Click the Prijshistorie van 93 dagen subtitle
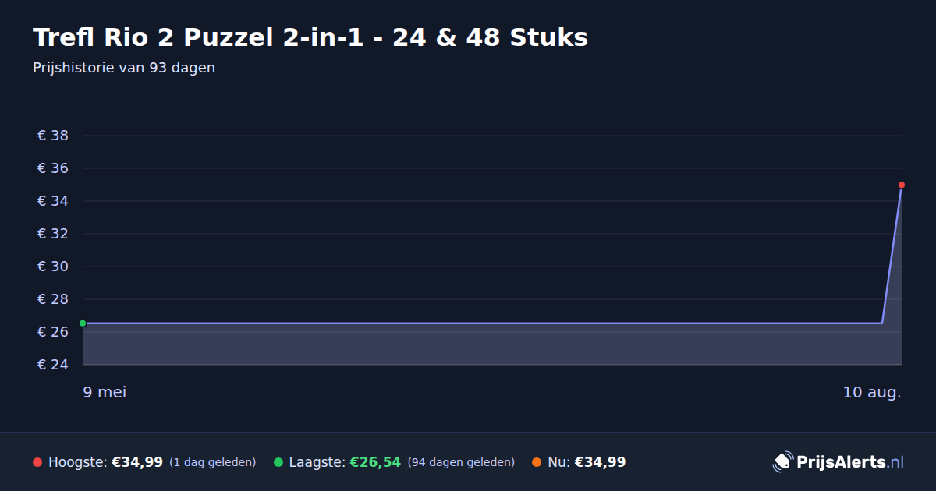The image size is (936, 491). tap(124, 68)
